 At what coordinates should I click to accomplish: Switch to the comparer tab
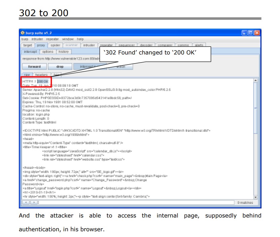click(165, 45)
